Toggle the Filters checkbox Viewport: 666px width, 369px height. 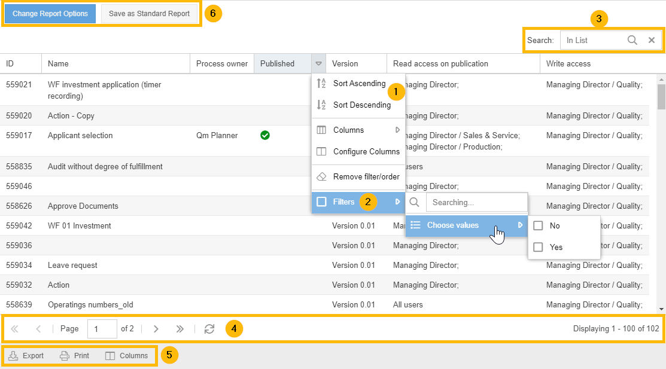[x=321, y=202]
